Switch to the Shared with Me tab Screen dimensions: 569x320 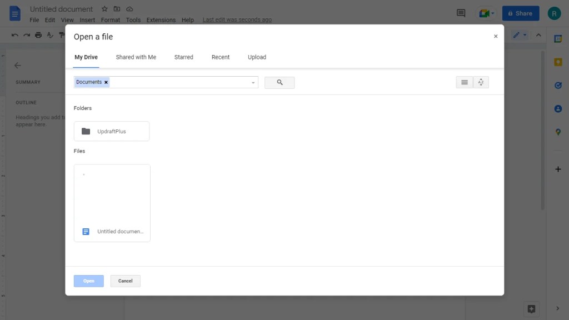click(136, 57)
